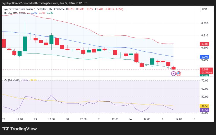216x135 pixels.
Task: Click the purple 33.57 RSI value label
Action: point(204,110)
